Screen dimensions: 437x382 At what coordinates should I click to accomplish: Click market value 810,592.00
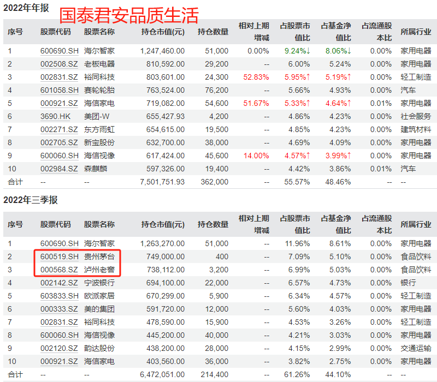pos(166,64)
